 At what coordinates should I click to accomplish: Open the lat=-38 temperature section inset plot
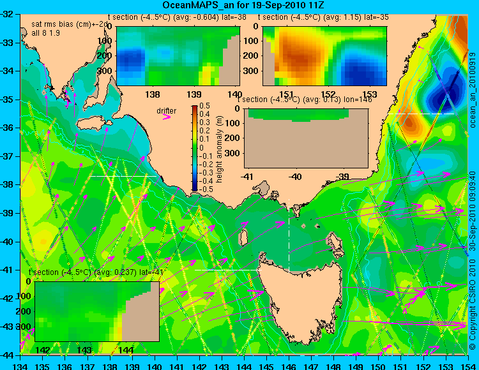(x=178, y=56)
